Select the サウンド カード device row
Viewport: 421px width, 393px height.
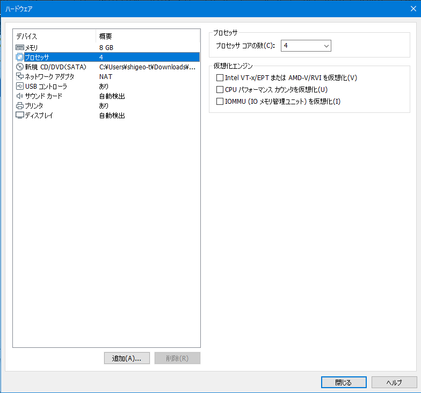106,96
